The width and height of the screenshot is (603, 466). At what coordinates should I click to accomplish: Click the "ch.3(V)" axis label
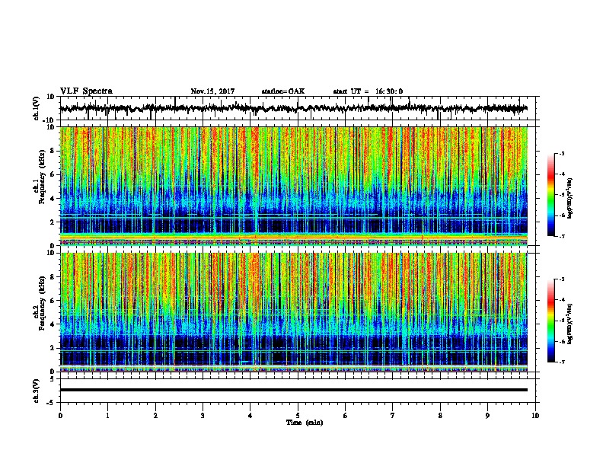point(36,391)
